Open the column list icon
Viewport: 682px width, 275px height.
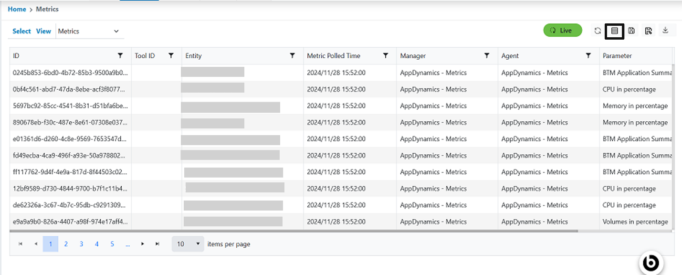point(615,31)
